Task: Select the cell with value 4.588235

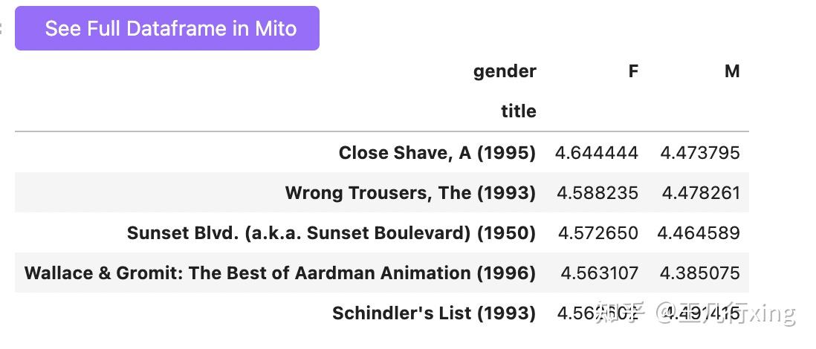Action: point(597,193)
